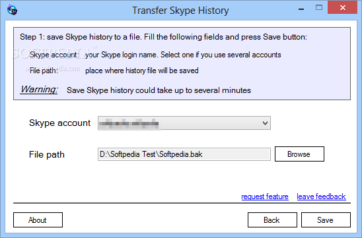Click the 'place where history file will be saved' text
Image resolution: width=362 pixels, height=238 pixels.
[x=142, y=71]
